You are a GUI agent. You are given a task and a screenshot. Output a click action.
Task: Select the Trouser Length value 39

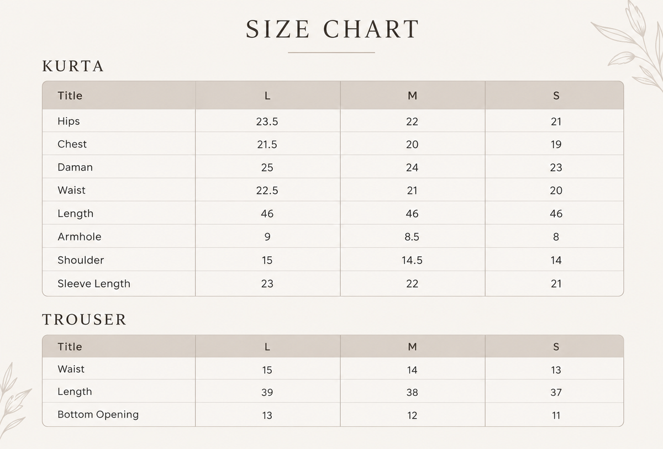coord(267,393)
